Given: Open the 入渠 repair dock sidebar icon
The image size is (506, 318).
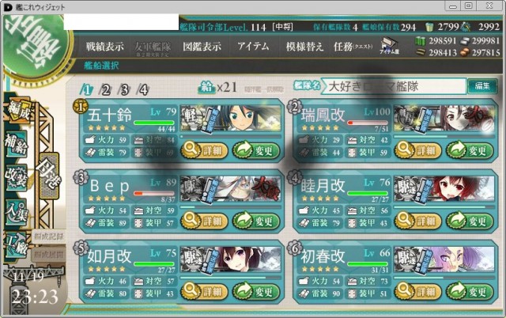Looking at the screenshot, I should click(x=16, y=212).
